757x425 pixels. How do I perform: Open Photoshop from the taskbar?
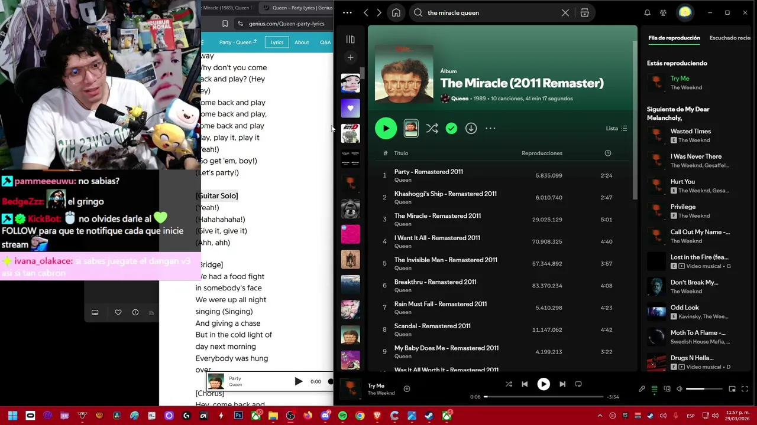pos(238,416)
